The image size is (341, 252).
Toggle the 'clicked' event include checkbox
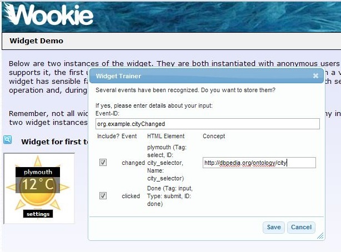click(x=103, y=196)
